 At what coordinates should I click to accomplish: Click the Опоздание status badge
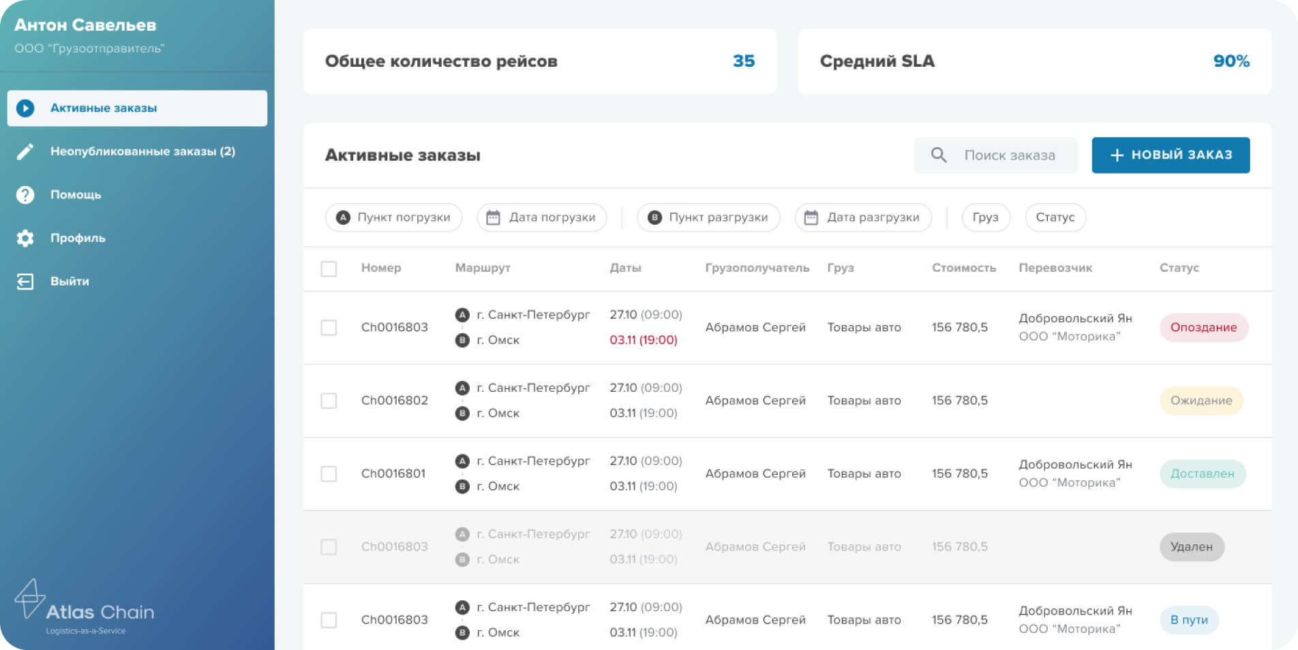click(1203, 328)
